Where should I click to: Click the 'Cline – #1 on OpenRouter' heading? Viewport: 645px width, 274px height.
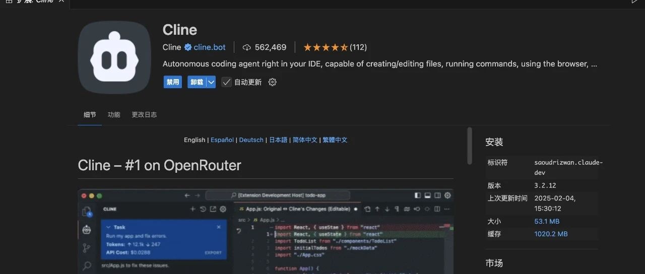click(160, 165)
